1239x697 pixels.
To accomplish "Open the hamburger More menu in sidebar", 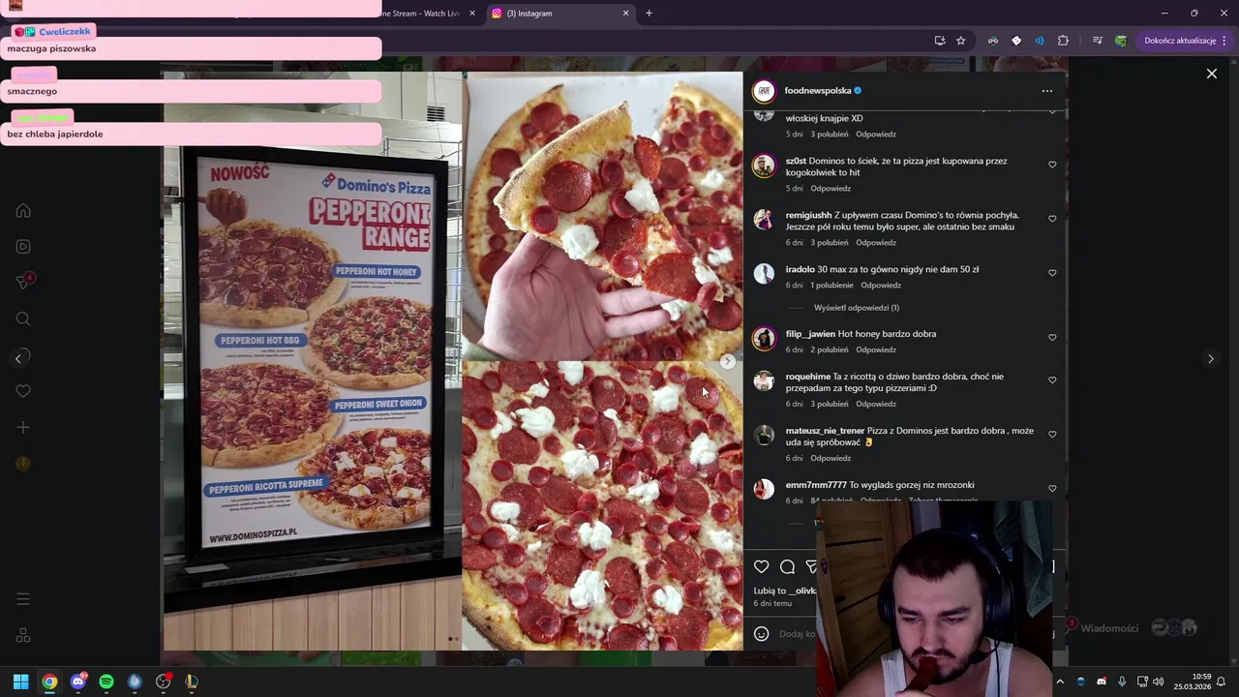I will pos(23,599).
